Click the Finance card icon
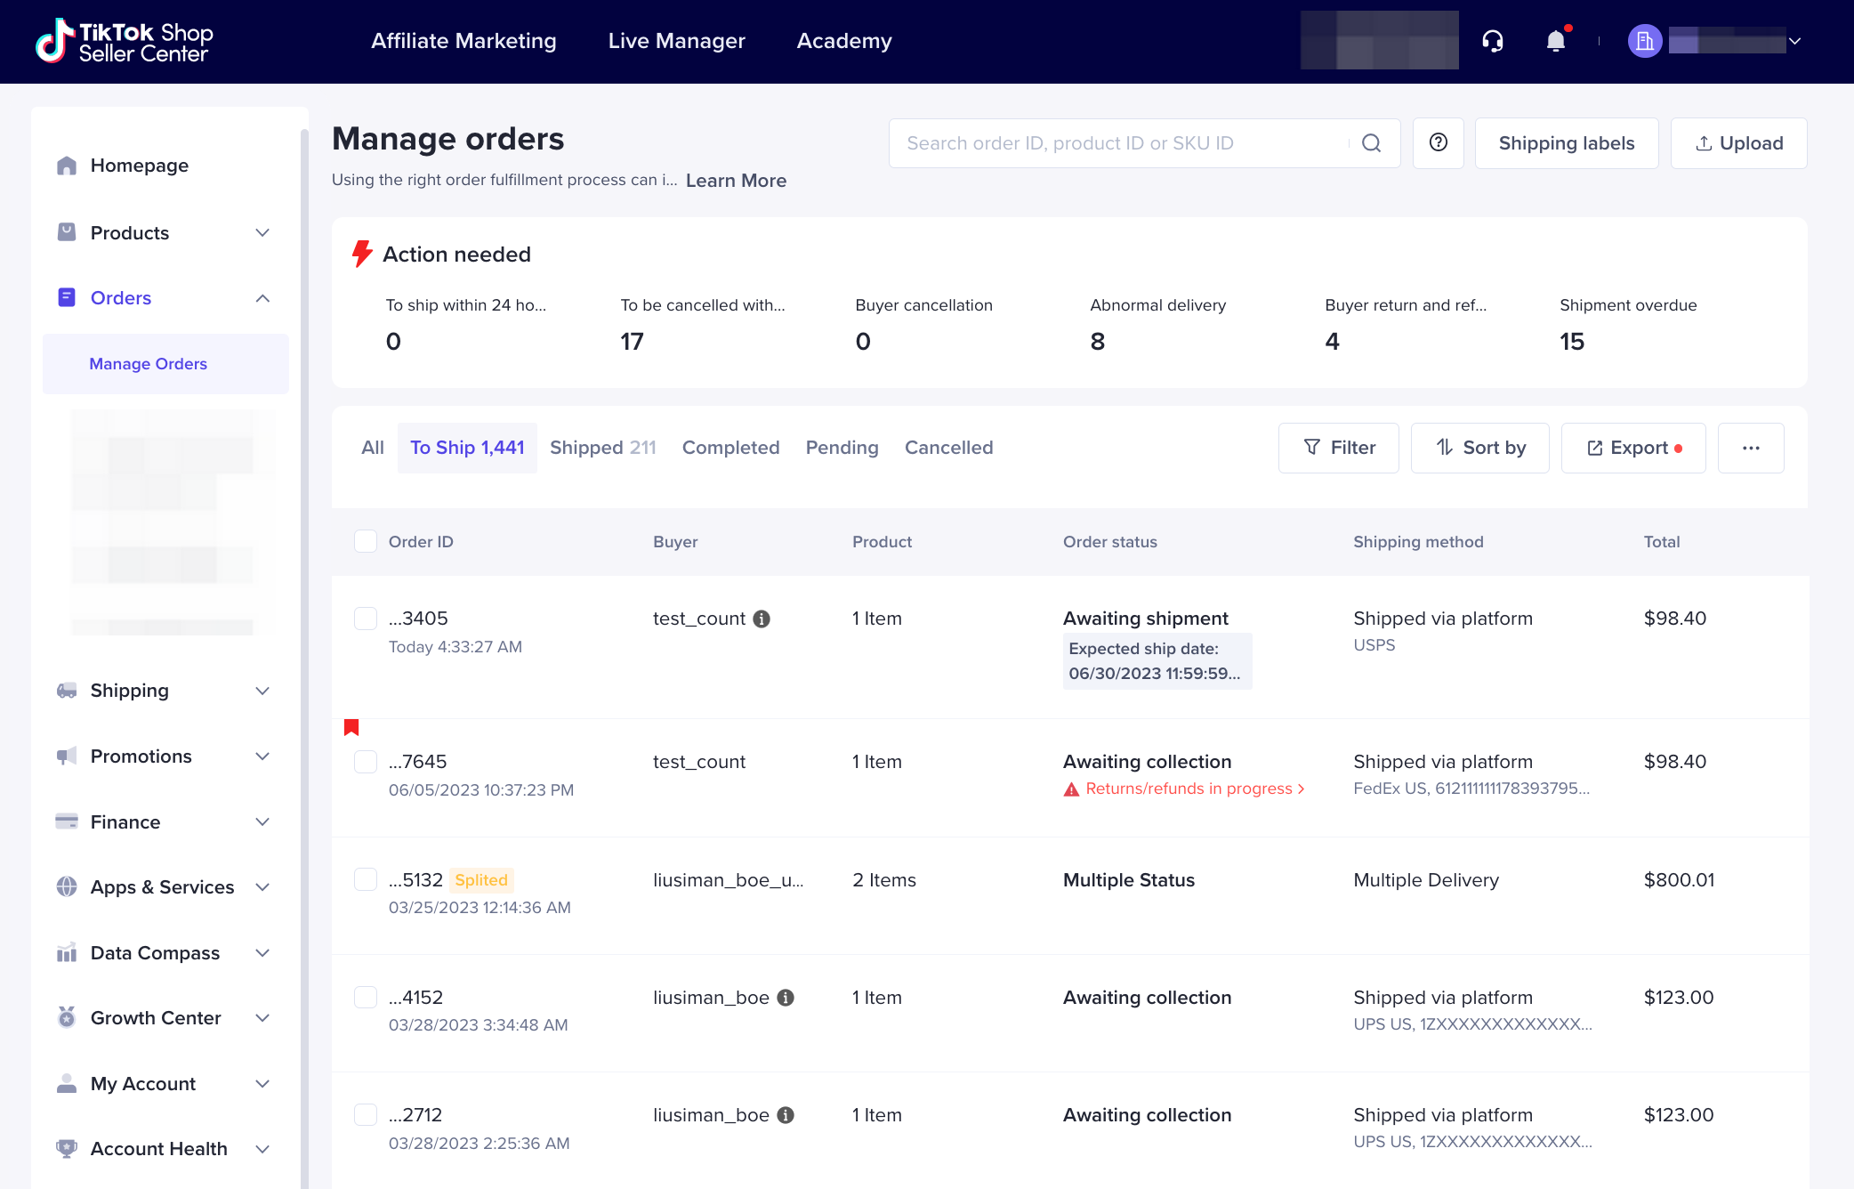1854x1189 pixels. [67, 821]
